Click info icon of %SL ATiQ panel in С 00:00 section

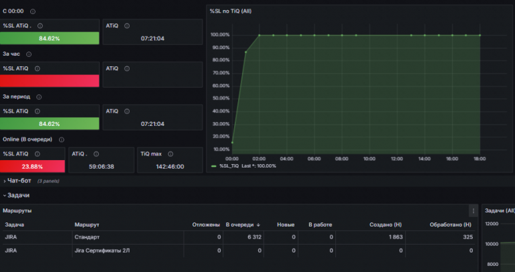pos(40,26)
